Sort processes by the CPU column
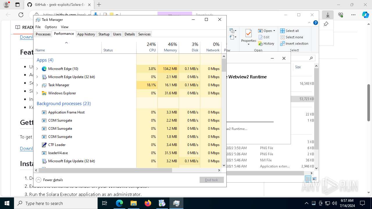 click(x=147, y=47)
